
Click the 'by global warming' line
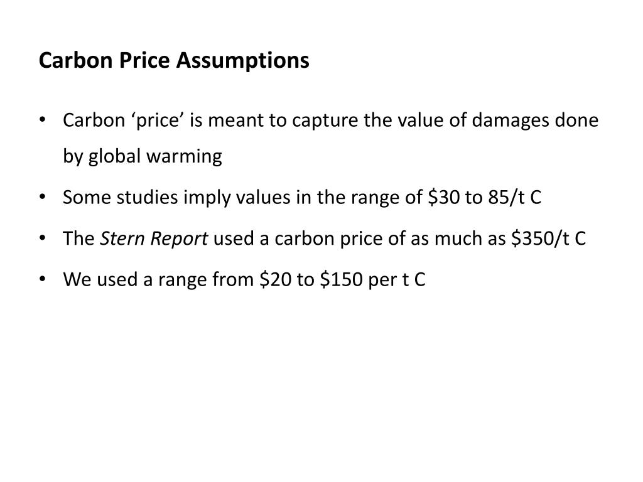(x=143, y=156)
